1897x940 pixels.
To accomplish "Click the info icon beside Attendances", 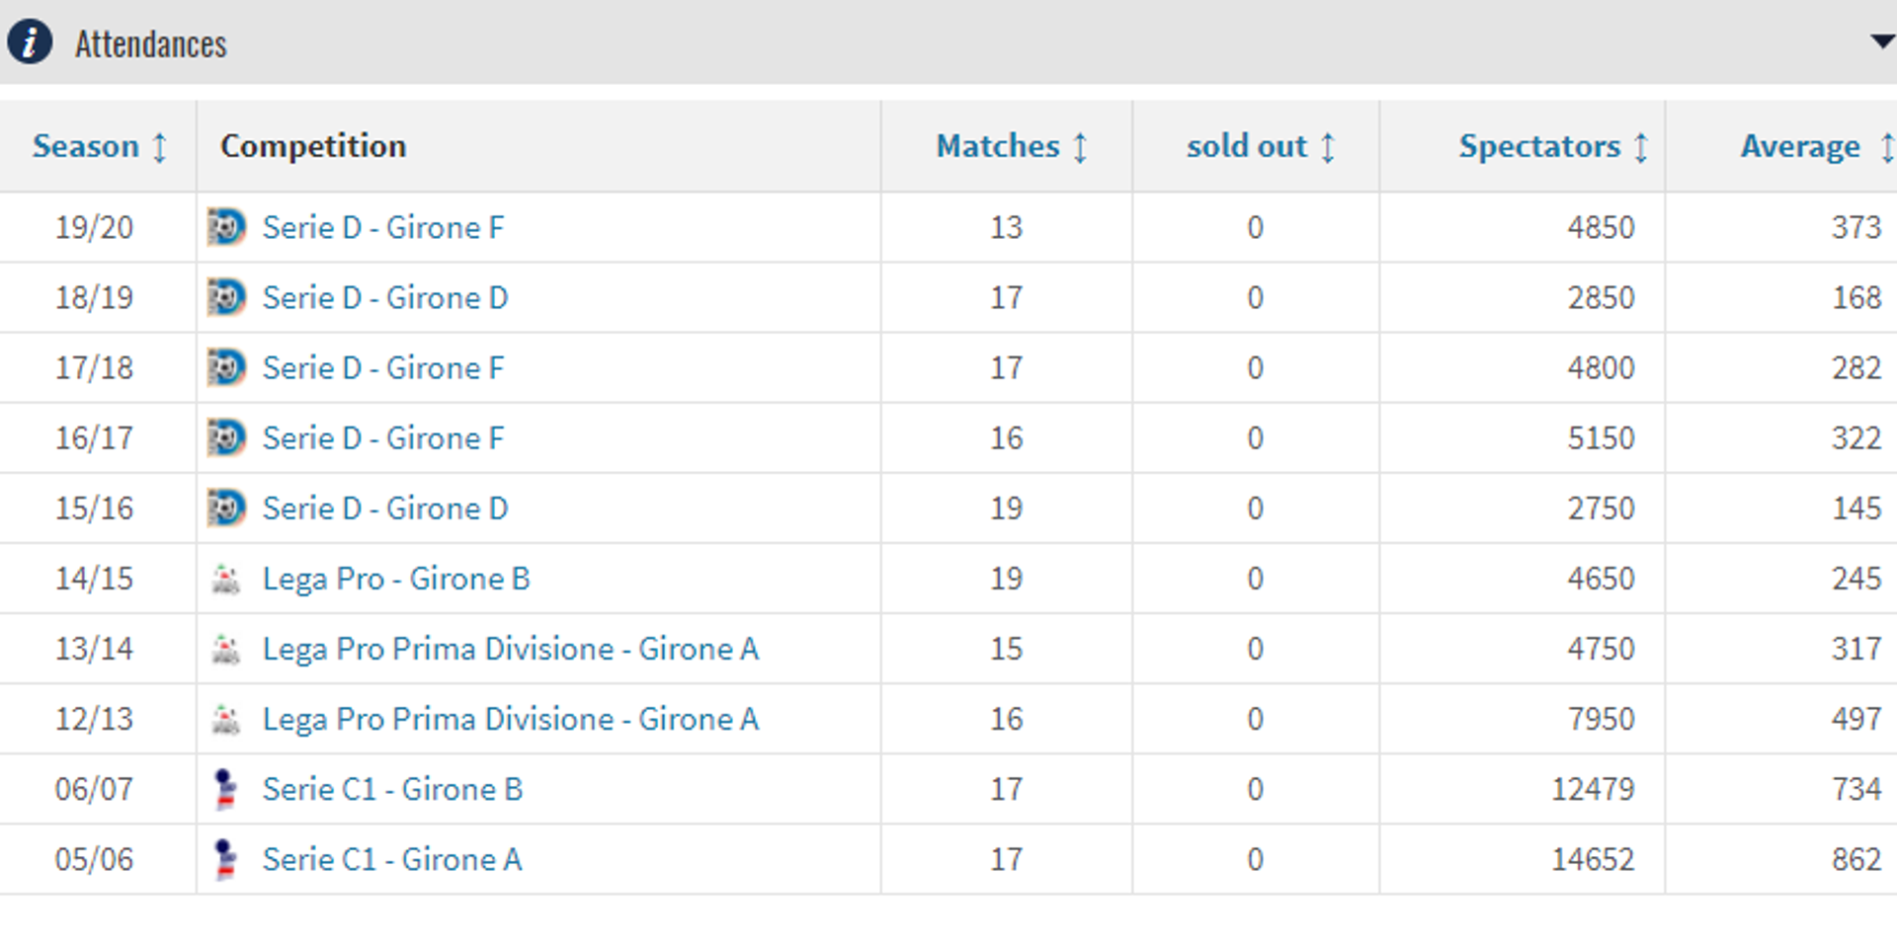I will [x=30, y=42].
